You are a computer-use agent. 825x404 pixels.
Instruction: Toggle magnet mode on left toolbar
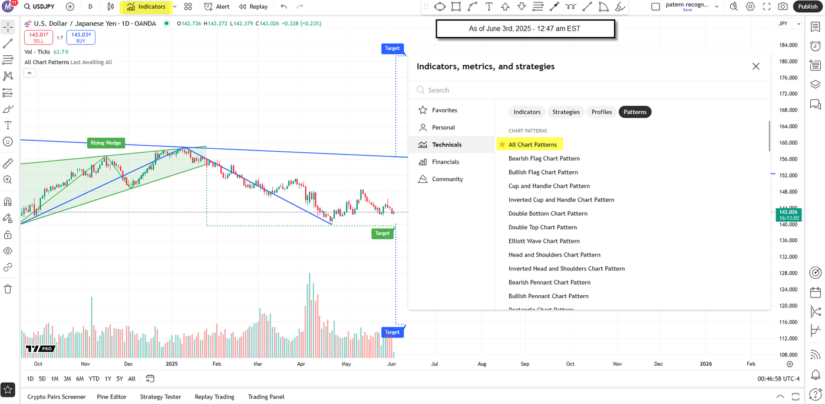8,201
